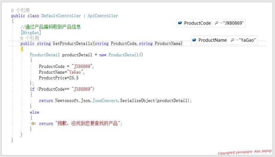Open the references link above GetProductDetails method
275x157 pixels.
(x=29, y=38)
